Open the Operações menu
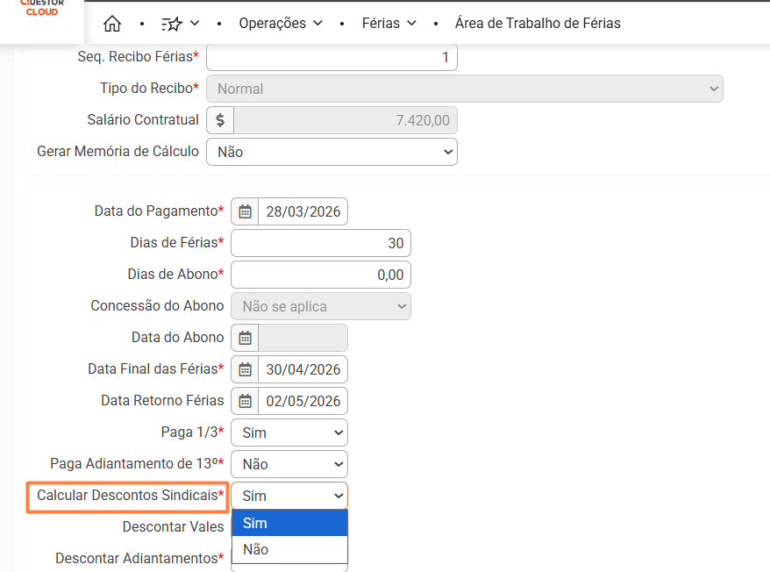 tap(281, 24)
